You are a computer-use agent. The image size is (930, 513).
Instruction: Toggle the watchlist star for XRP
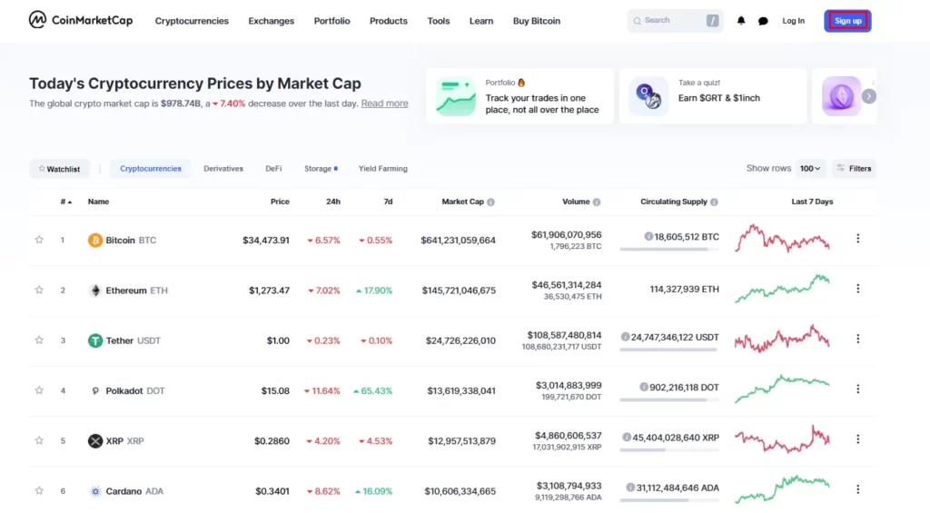point(39,440)
